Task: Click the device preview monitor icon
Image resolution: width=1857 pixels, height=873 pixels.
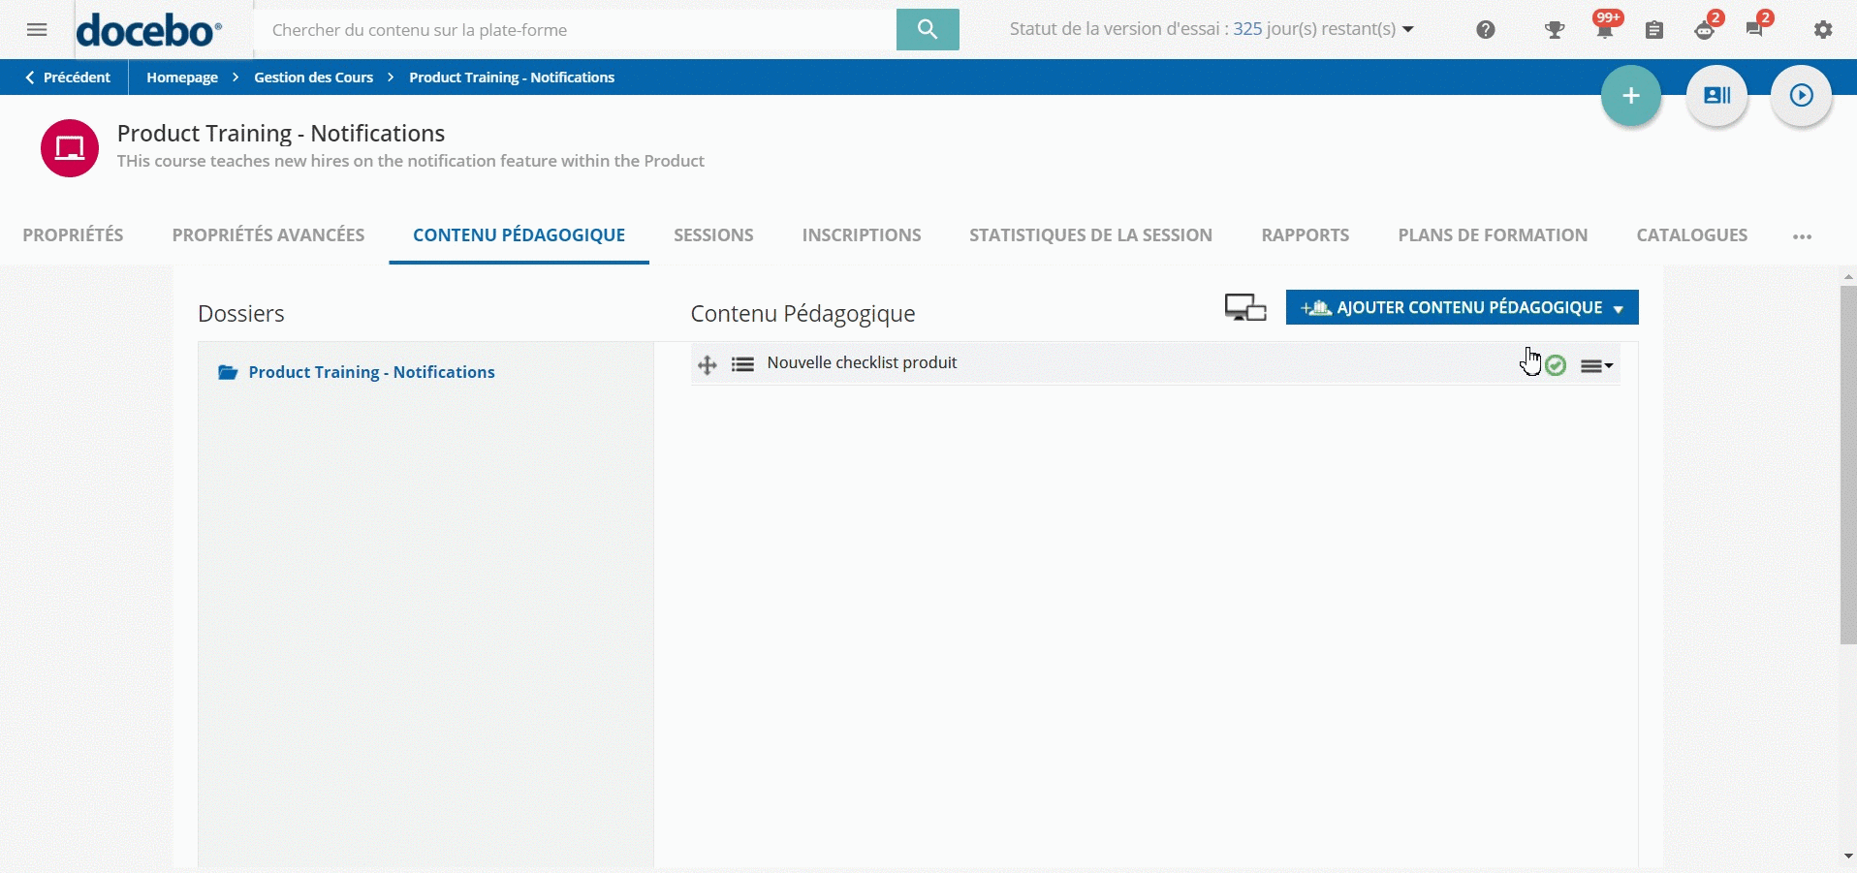Action: [x=1245, y=308]
